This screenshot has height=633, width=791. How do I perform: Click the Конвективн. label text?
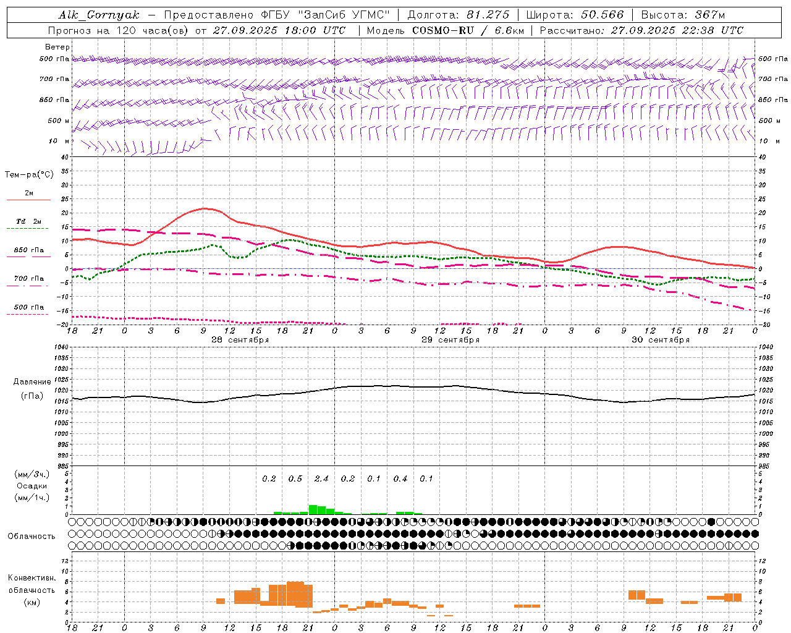tap(32, 578)
